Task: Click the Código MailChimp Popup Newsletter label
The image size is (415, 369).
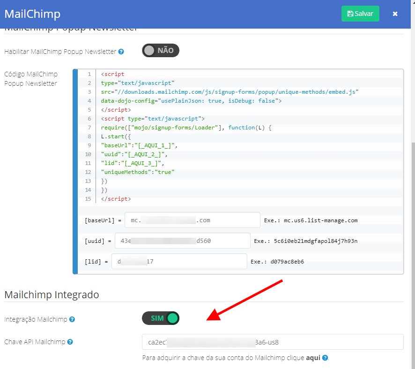Action: point(31,79)
